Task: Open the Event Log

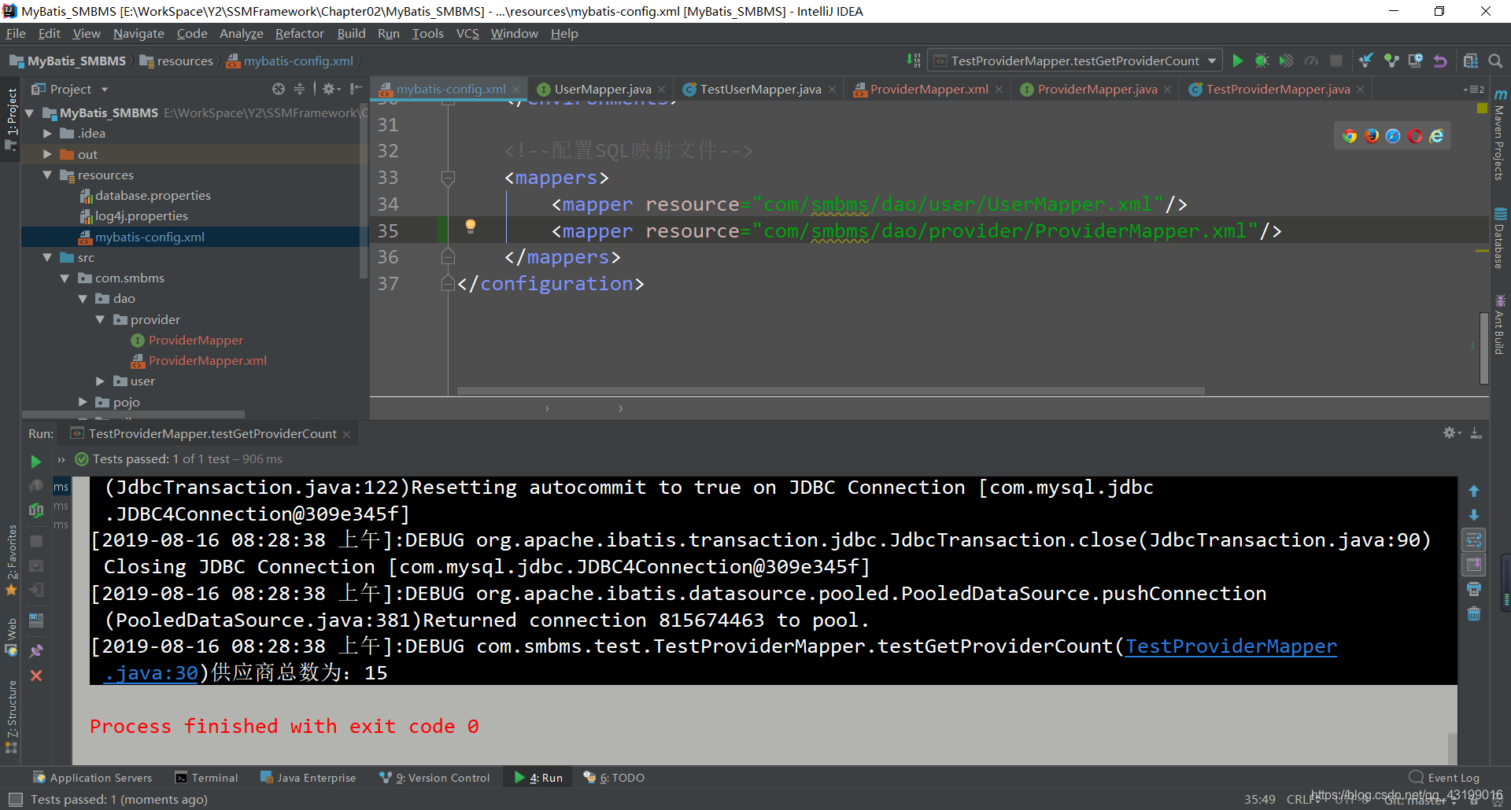Action: [1445, 778]
